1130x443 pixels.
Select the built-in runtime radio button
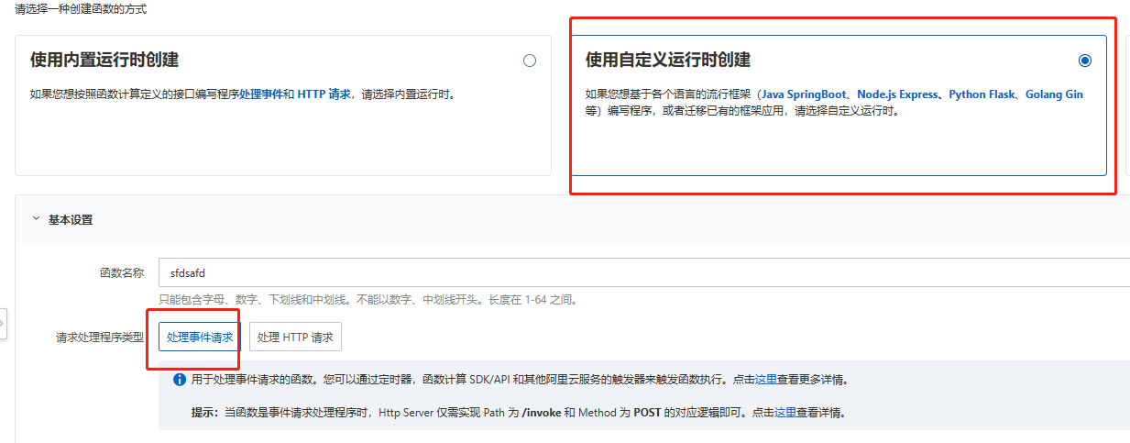tap(530, 61)
